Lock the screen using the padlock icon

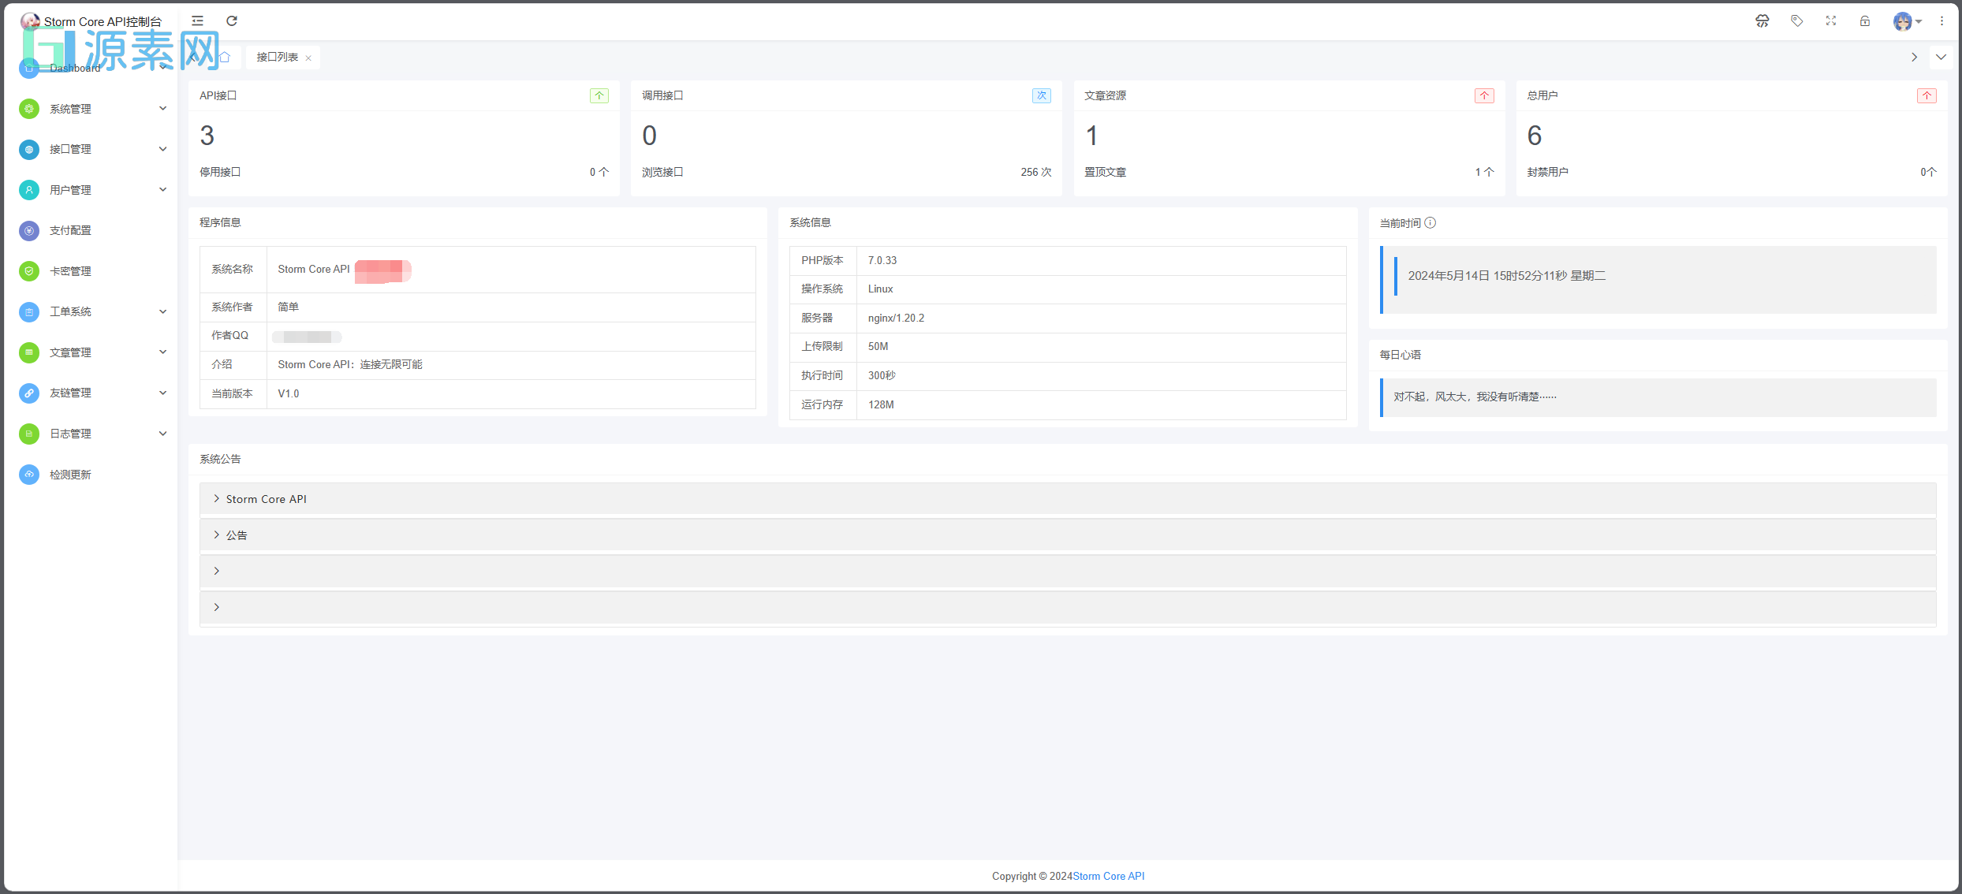click(1864, 20)
